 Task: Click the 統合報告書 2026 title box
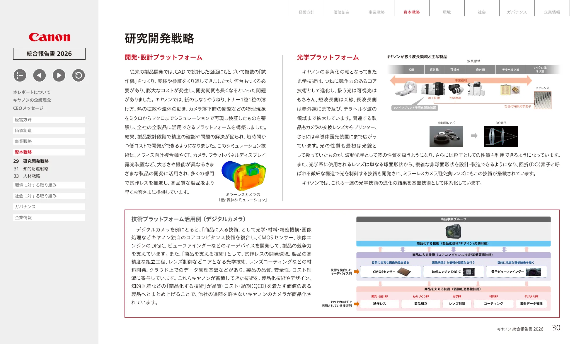[49, 54]
